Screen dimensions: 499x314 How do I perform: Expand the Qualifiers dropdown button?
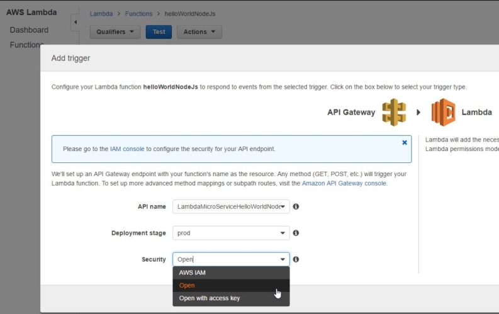tap(115, 32)
